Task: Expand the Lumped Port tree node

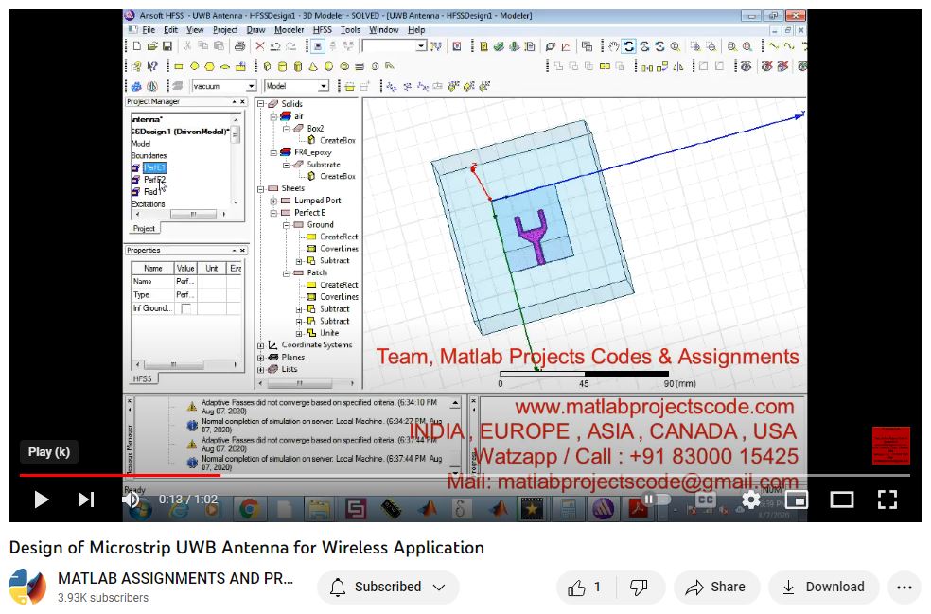Action: [x=273, y=201]
